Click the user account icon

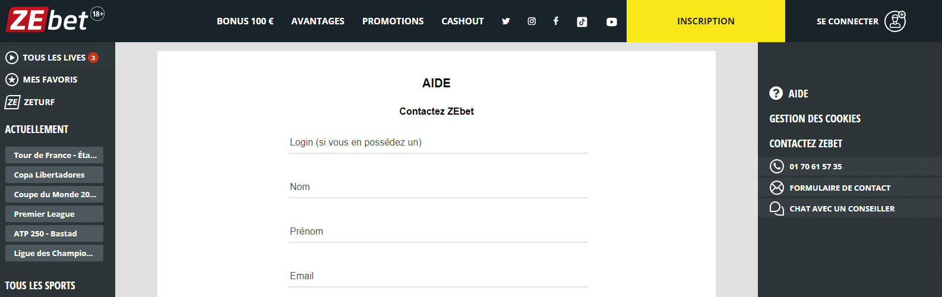coord(895,21)
